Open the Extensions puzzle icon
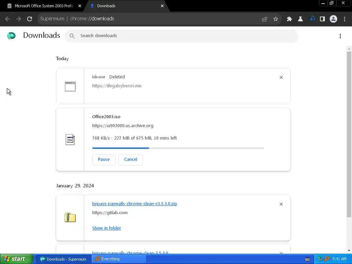 pyautogui.click(x=289, y=19)
